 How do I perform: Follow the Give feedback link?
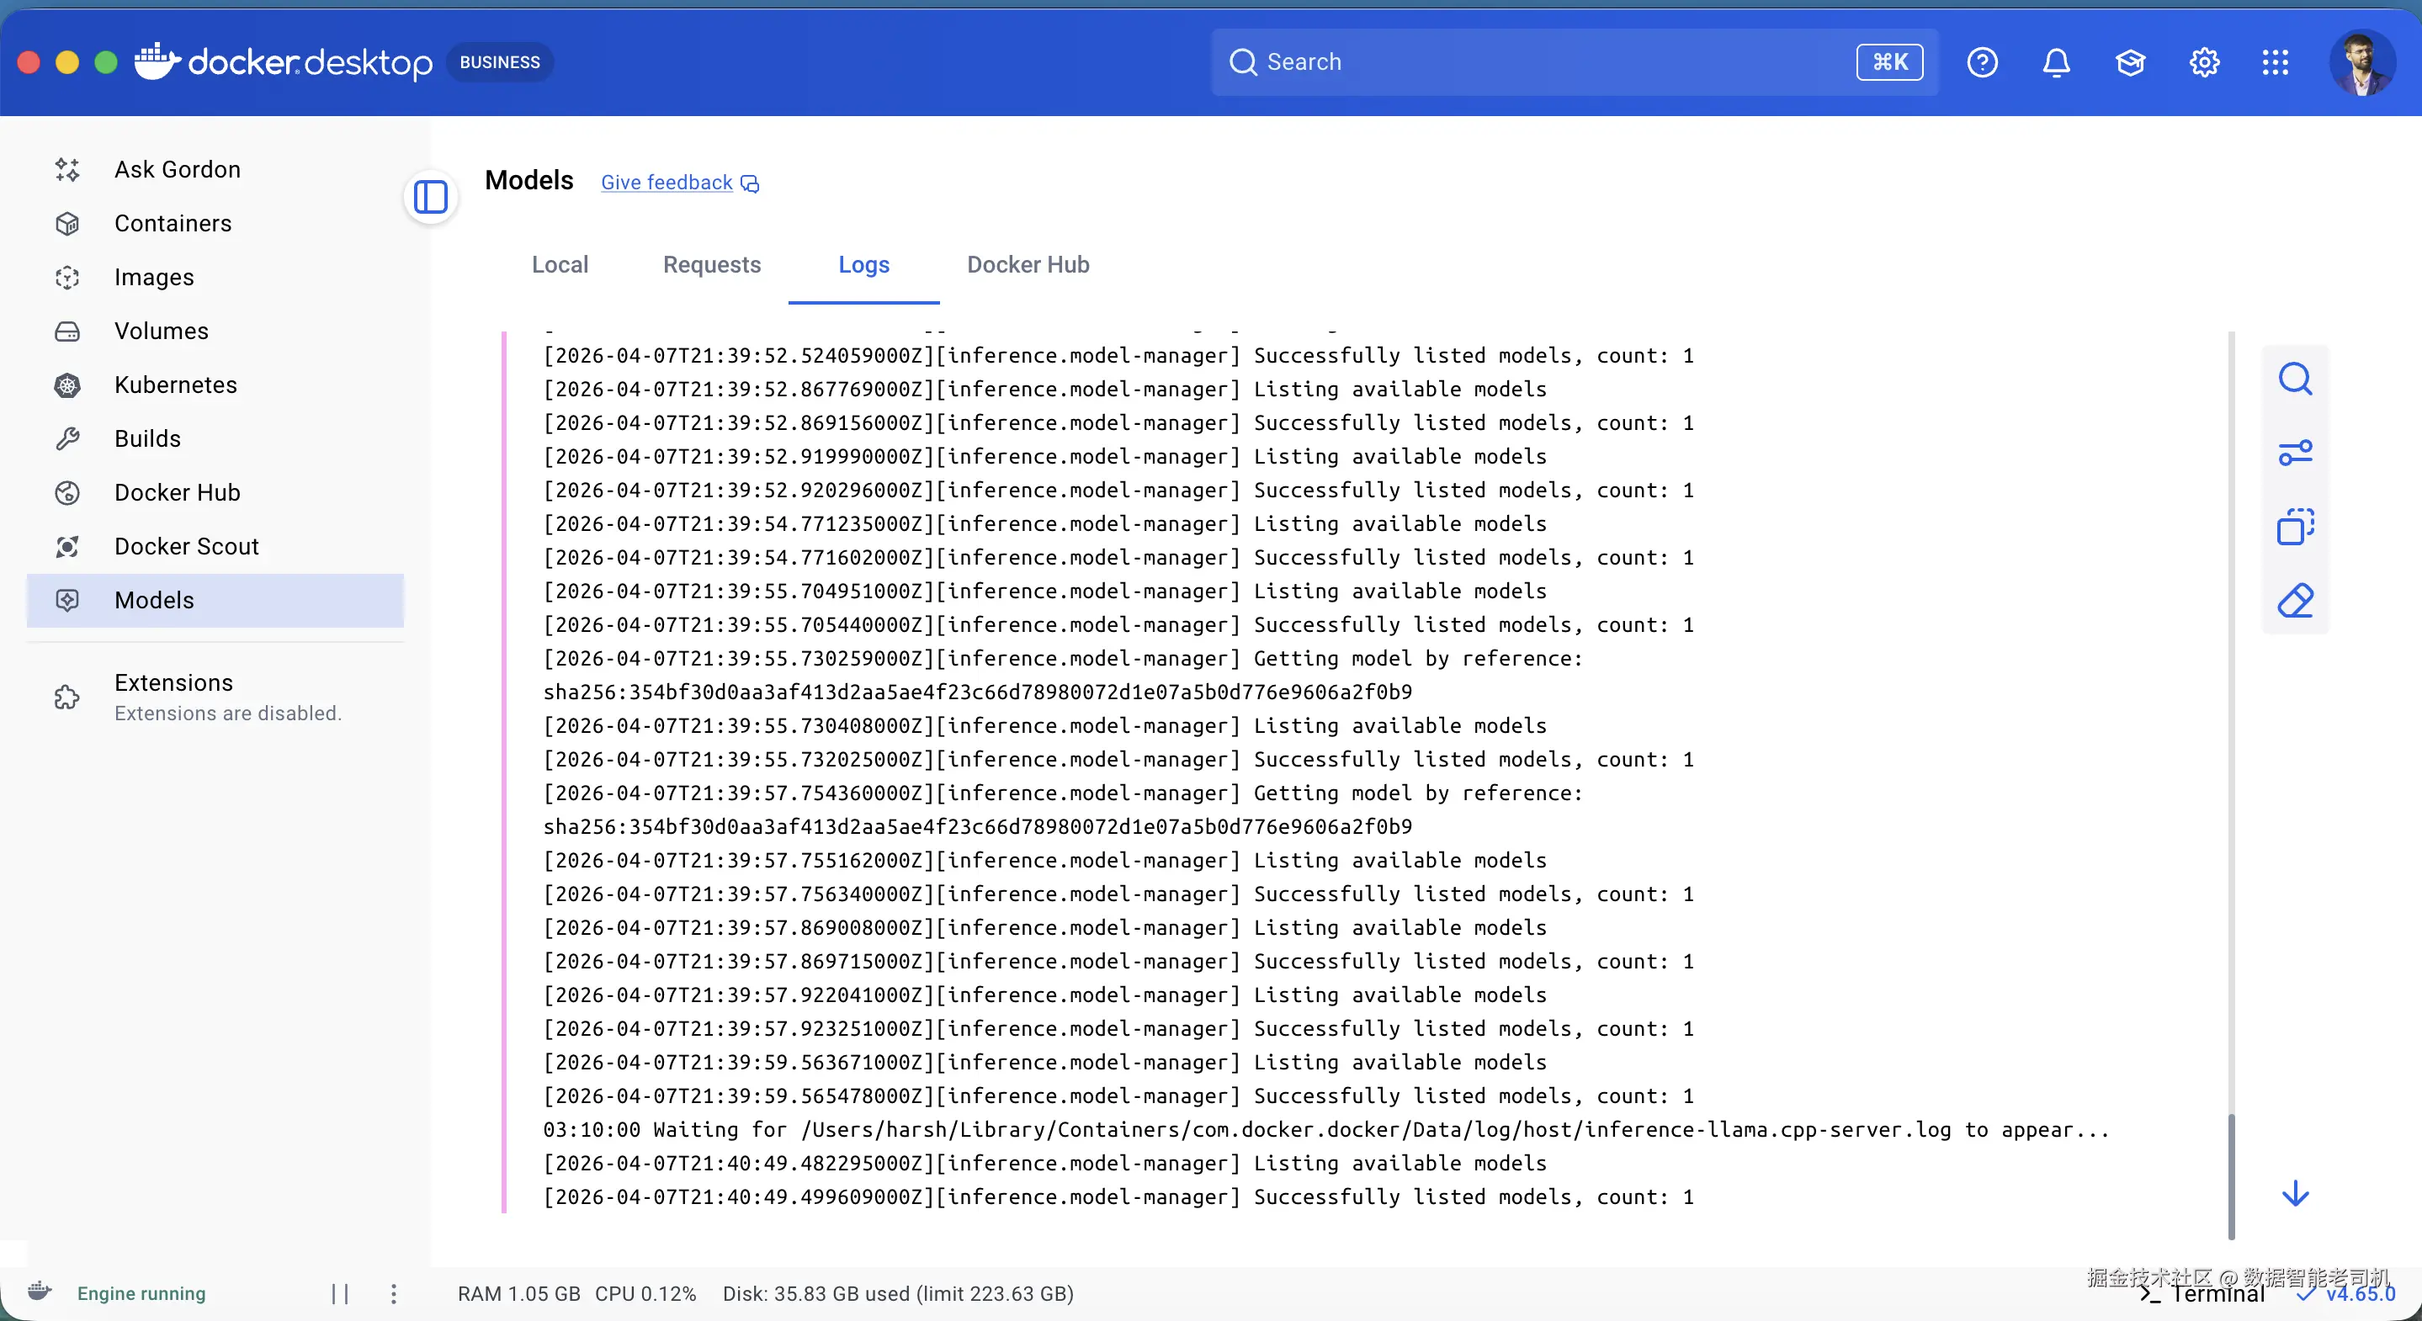pos(680,183)
